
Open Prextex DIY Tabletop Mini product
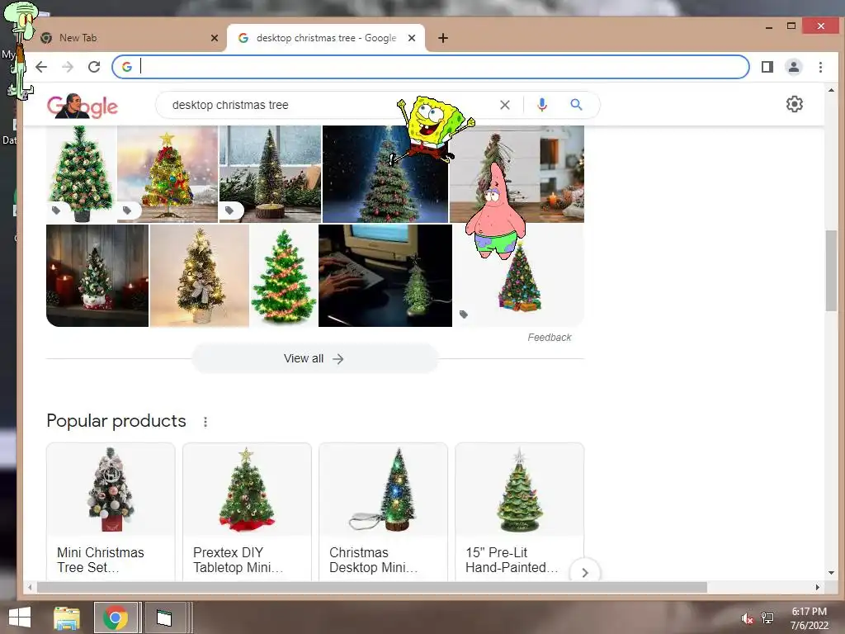[x=247, y=511]
